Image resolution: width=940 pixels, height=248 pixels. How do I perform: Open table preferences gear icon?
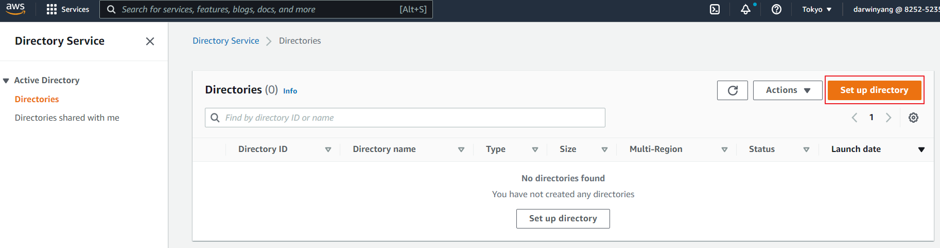tap(913, 118)
